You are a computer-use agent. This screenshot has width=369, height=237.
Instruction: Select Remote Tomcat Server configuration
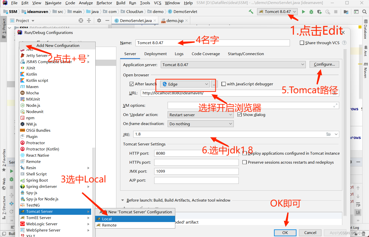click(x=135, y=225)
